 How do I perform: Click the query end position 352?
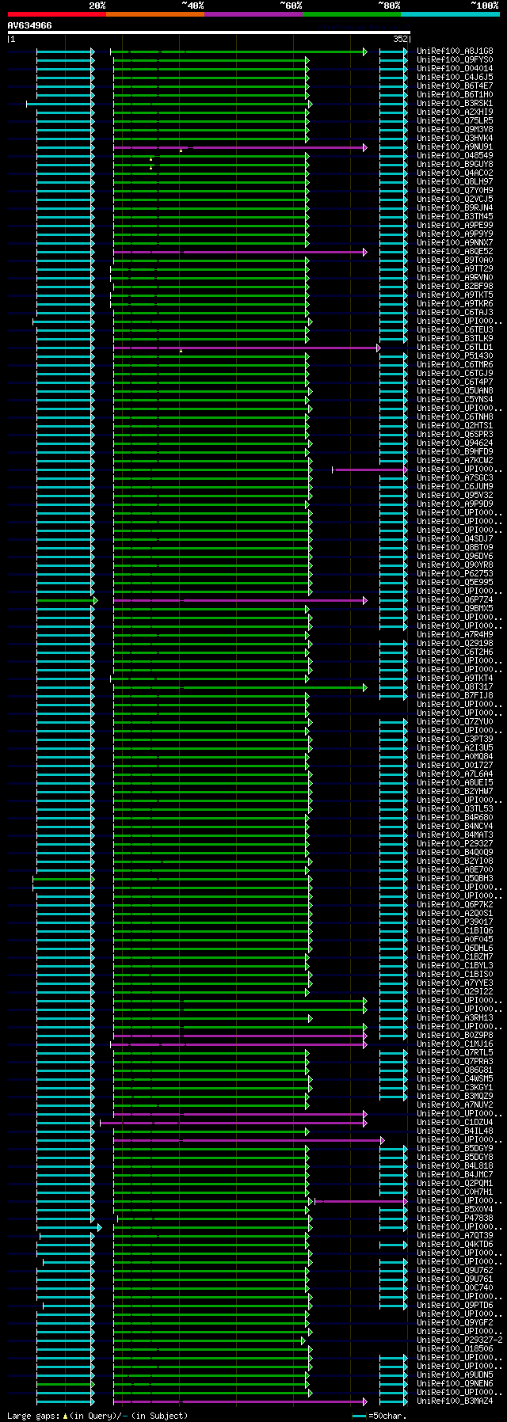click(400, 39)
